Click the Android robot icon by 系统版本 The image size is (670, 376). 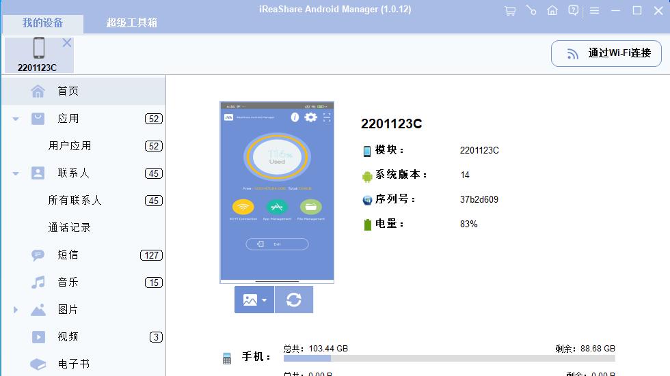pyautogui.click(x=367, y=176)
